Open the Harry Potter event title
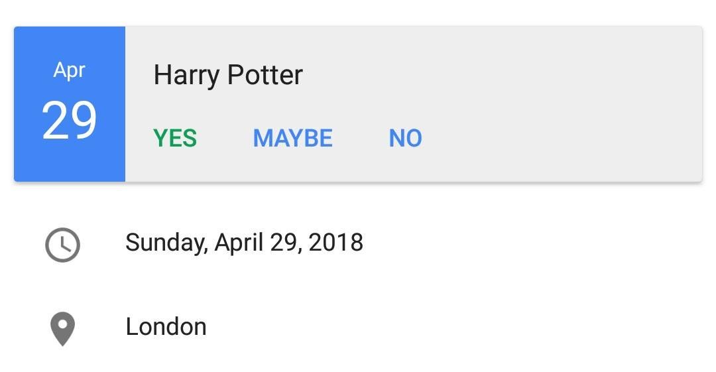This screenshot has height=372, width=716. 228,75
